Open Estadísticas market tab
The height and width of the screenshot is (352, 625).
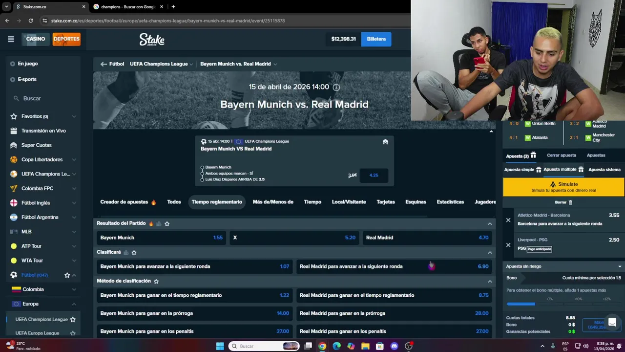point(450,202)
